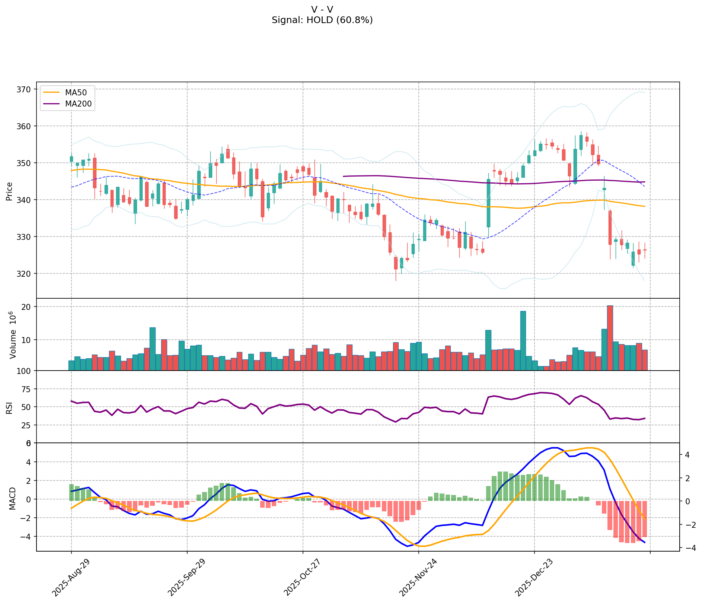Select the 'RSI' y-axis label
The width and height of the screenshot is (702, 603).
click(x=9, y=407)
